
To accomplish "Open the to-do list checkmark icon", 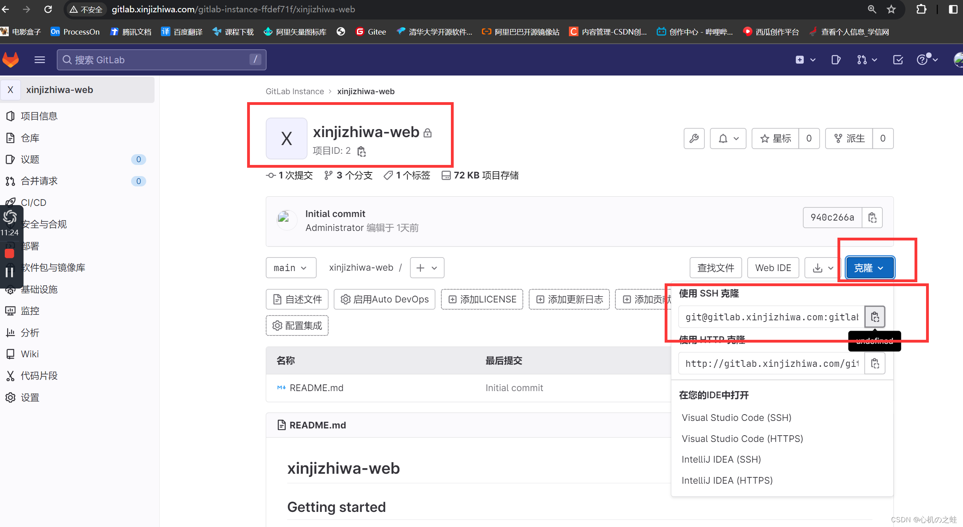I will coord(898,60).
